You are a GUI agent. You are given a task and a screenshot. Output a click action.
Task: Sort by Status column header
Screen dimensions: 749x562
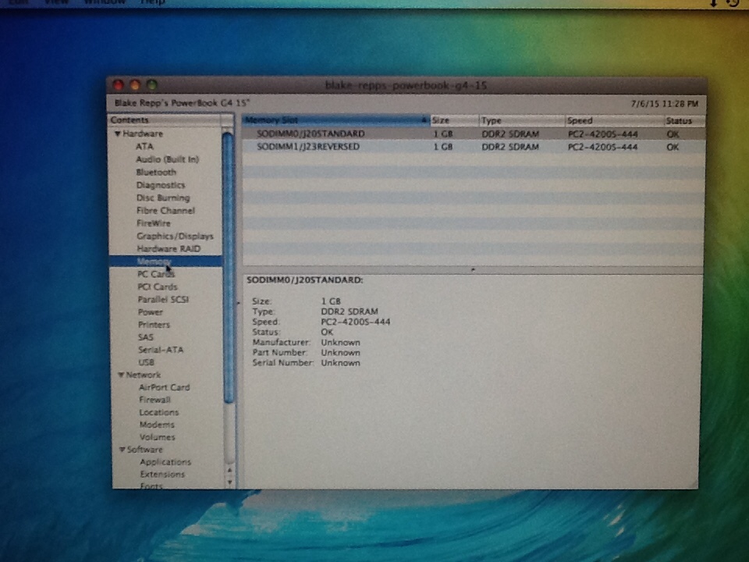684,120
